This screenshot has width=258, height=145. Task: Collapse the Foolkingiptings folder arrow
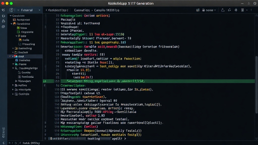pos(13,68)
